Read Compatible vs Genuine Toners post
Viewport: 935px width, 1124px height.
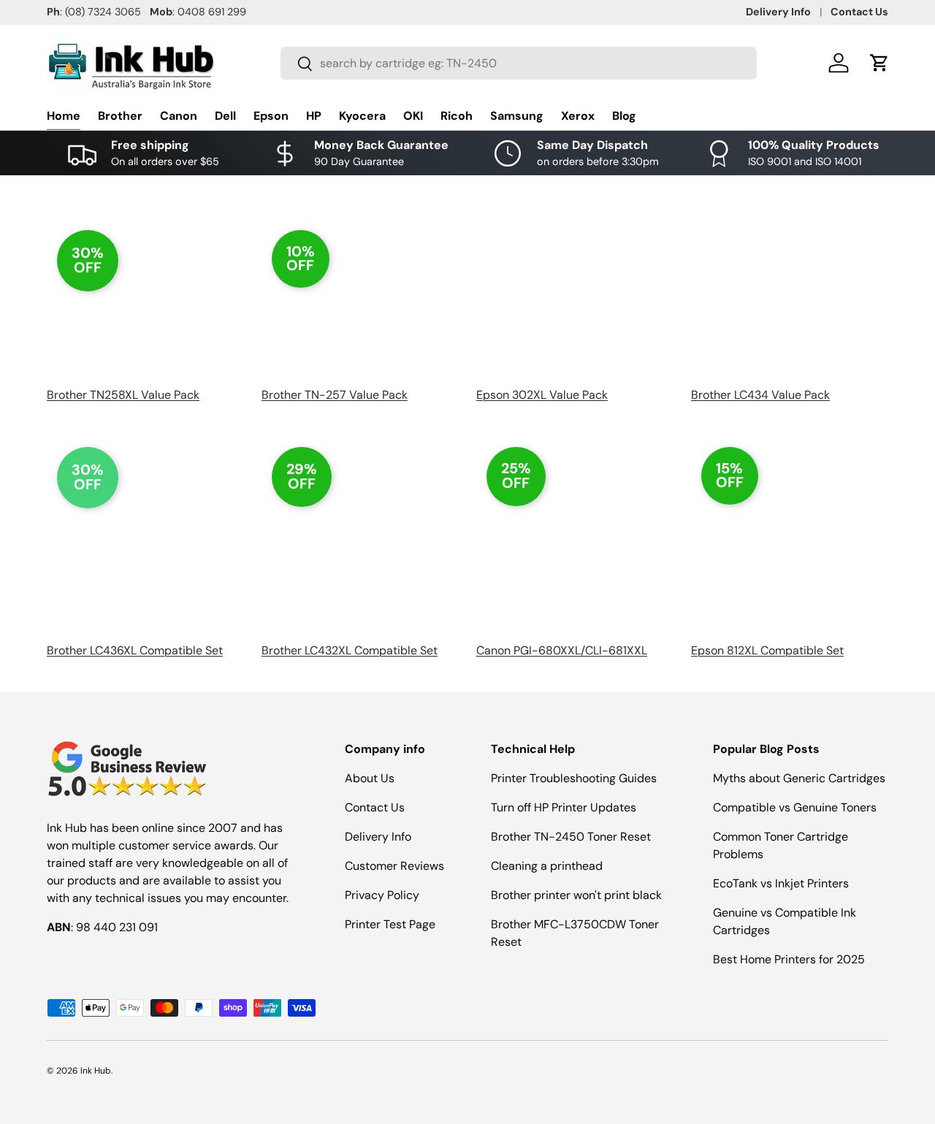click(795, 808)
